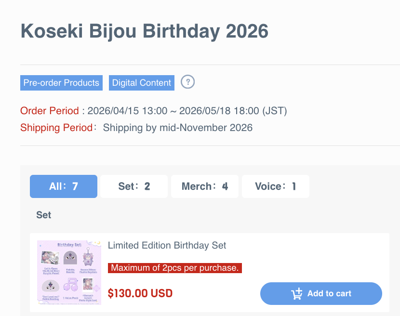Open the "Limited Edition Birthday Set" title link
The image size is (400, 316).
tap(167, 245)
